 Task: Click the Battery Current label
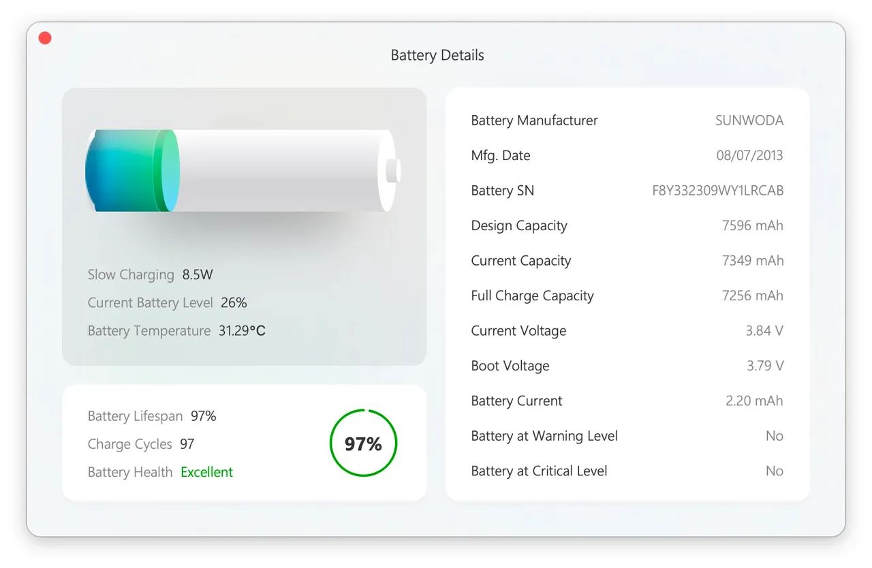pos(516,401)
